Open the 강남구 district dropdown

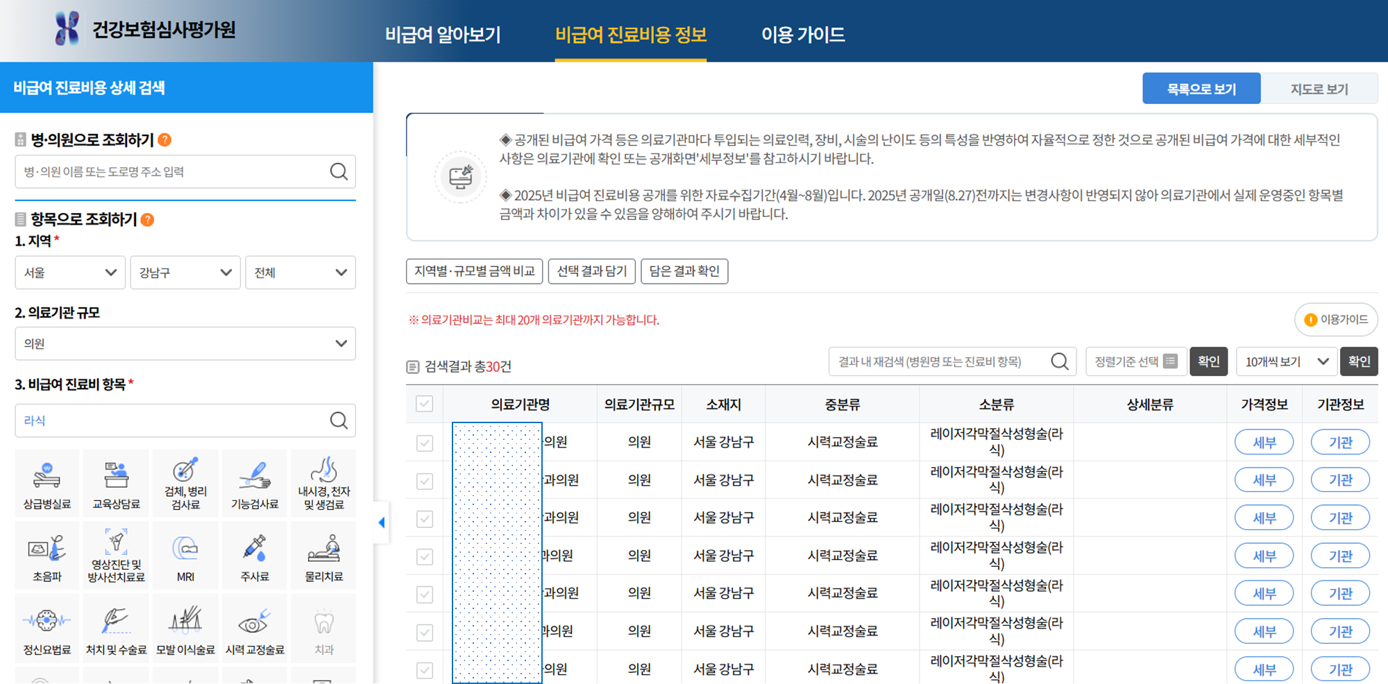185,272
